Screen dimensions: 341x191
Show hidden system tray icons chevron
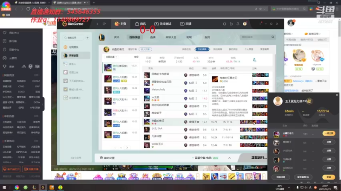(289, 187)
